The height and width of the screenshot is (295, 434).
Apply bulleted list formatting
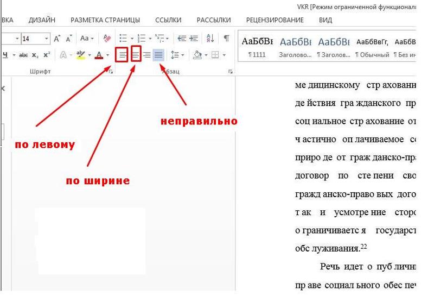[123, 38]
